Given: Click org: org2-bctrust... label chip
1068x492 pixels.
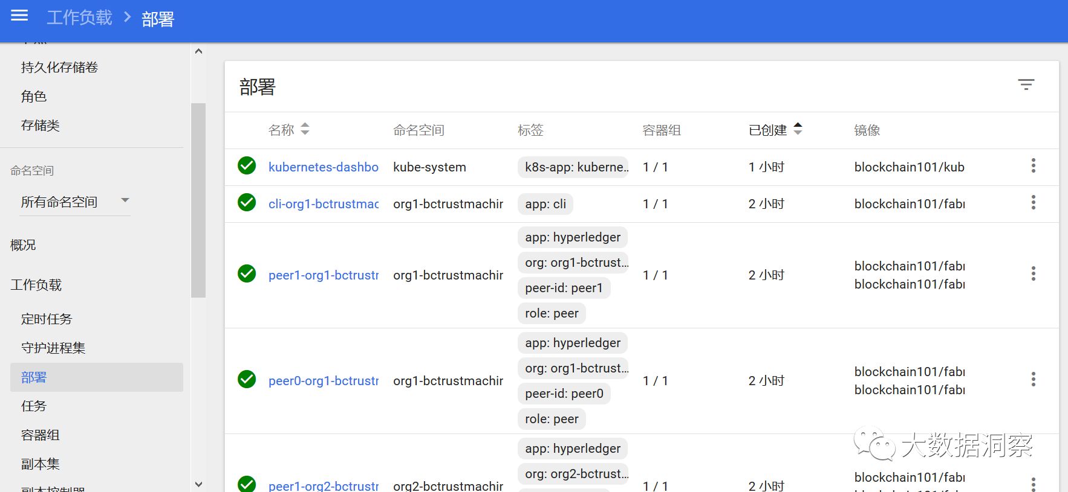Looking at the screenshot, I should (573, 474).
